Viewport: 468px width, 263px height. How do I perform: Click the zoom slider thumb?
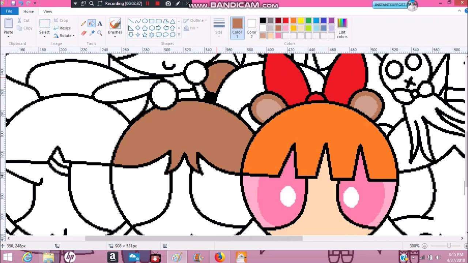click(x=449, y=246)
